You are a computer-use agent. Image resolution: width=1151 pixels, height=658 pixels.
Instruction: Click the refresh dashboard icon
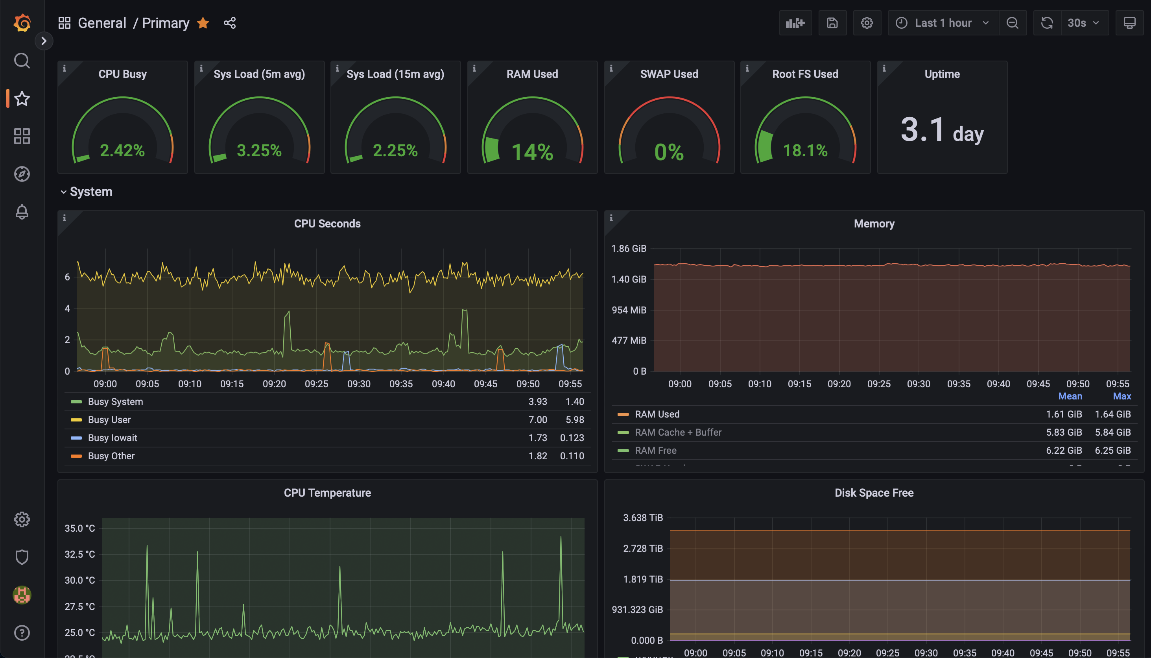pyautogui.click(x=1047, y=23)
